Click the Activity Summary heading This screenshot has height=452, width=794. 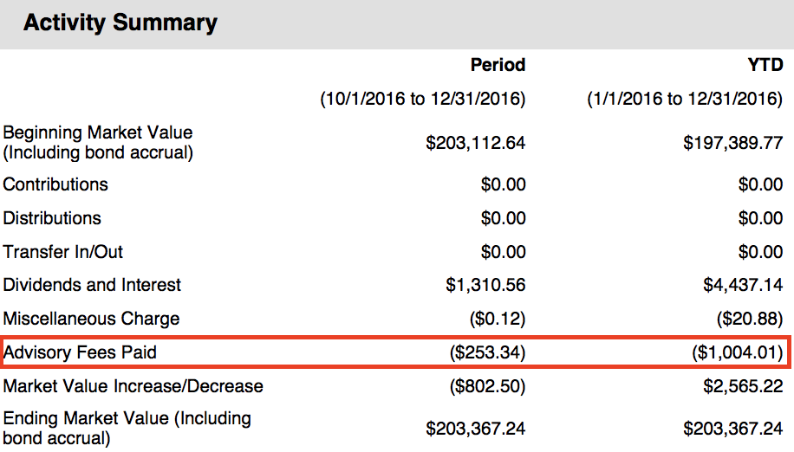tap(120, 23)
